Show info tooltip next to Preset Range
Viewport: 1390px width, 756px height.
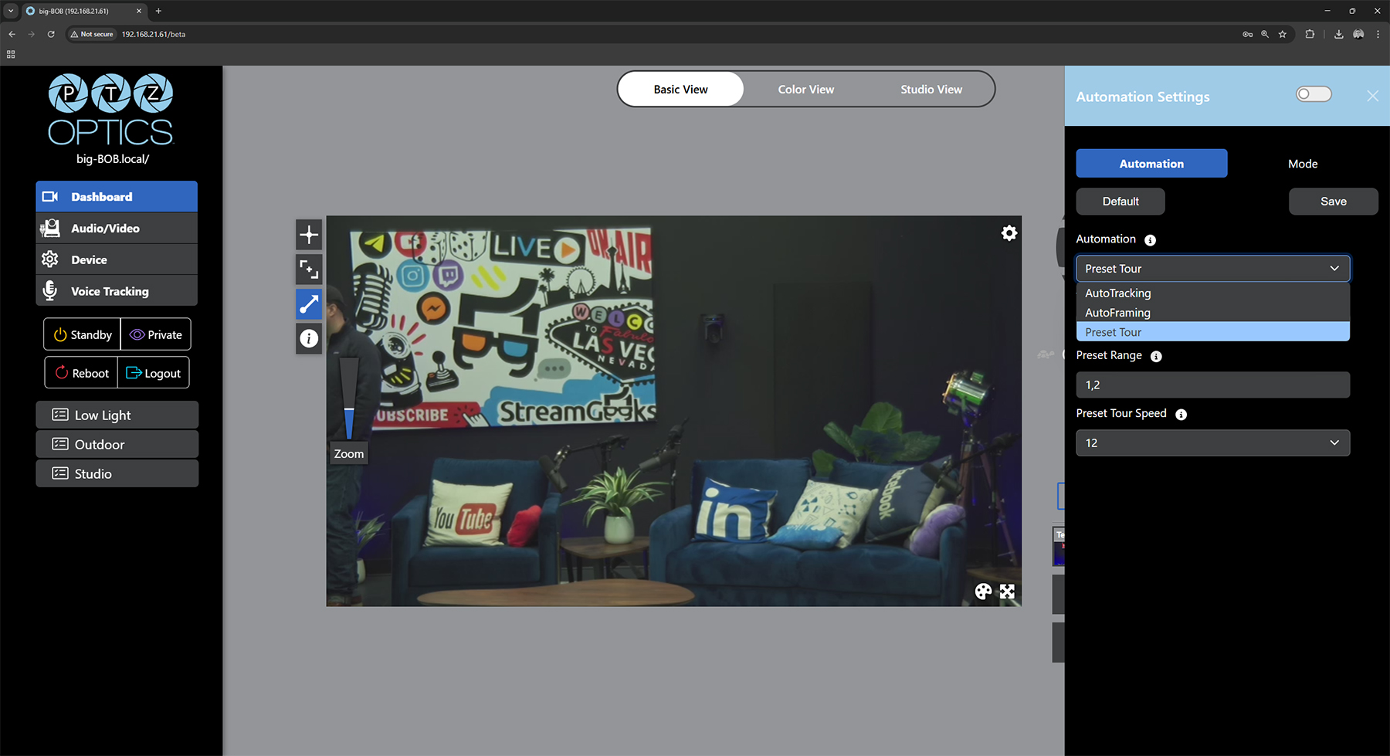[1156, 356]
